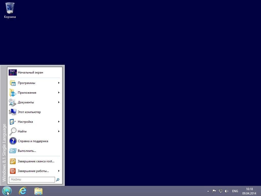261x196 pixels.
Task: Switch ENG input language indicator
Action: coord(235,191)
